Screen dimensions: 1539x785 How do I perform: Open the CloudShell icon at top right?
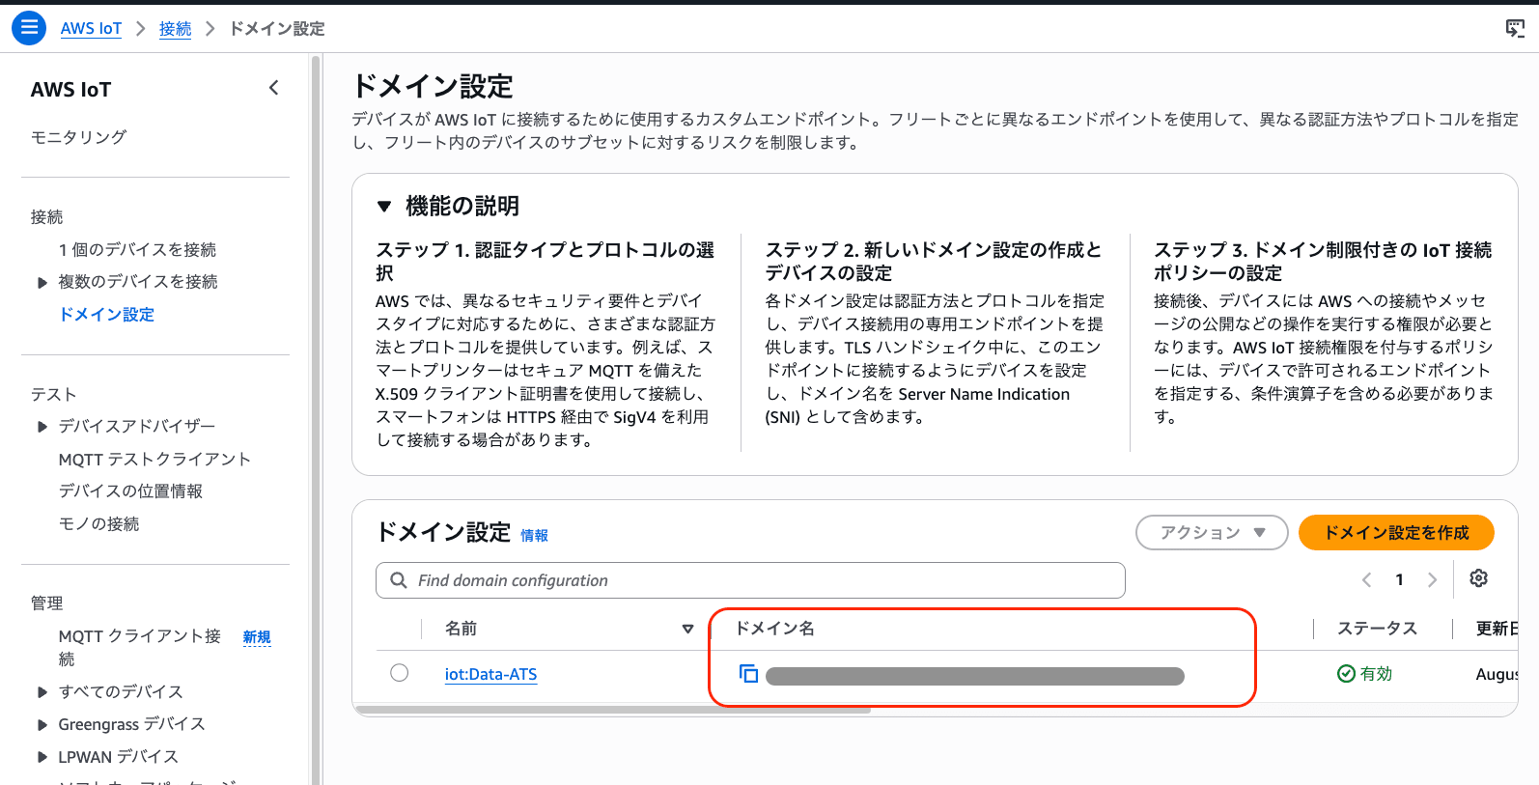coord(1515,29)
